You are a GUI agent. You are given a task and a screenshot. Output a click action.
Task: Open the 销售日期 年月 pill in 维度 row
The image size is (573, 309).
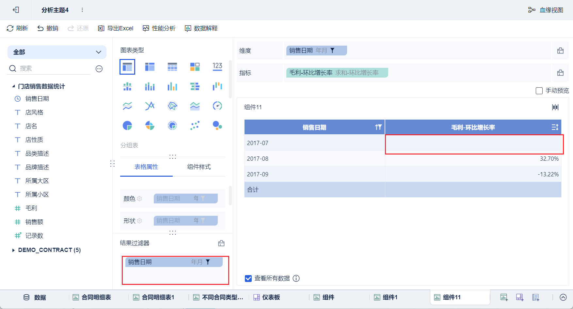(316, 51)
